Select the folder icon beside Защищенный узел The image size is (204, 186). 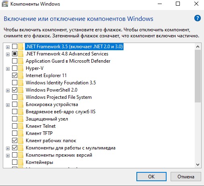(x=21, y=119)
